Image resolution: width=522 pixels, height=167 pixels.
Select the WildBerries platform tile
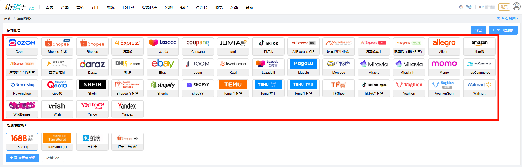pos(22,109)
